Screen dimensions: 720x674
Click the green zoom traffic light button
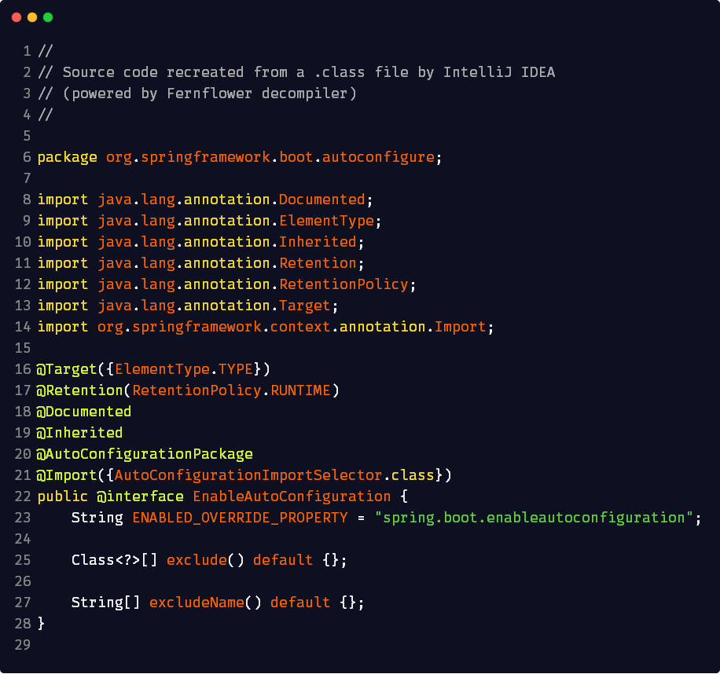(47, 16)
